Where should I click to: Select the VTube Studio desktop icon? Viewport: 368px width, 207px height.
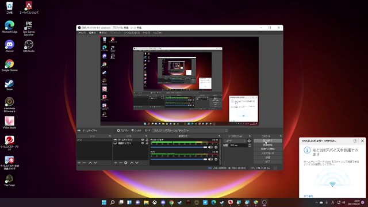9,122
